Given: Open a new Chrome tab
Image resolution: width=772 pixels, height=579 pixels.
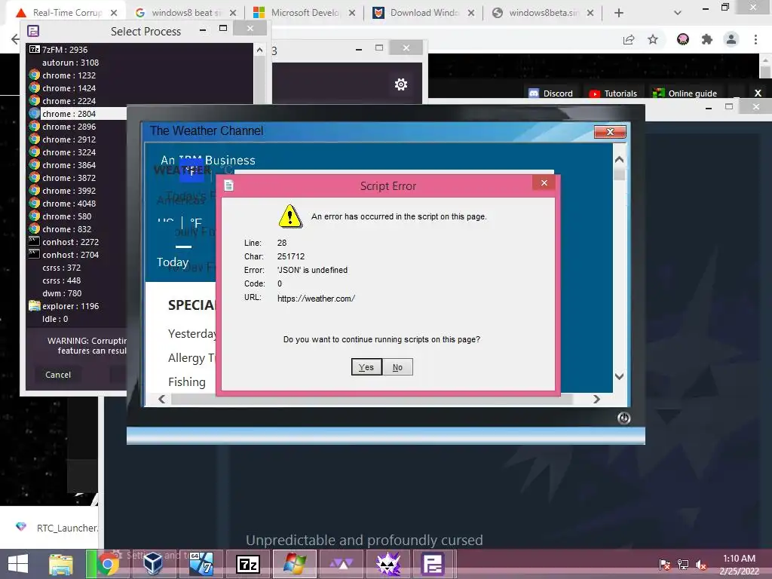Looking at the screenshot, I should click(x=619, y=13).
